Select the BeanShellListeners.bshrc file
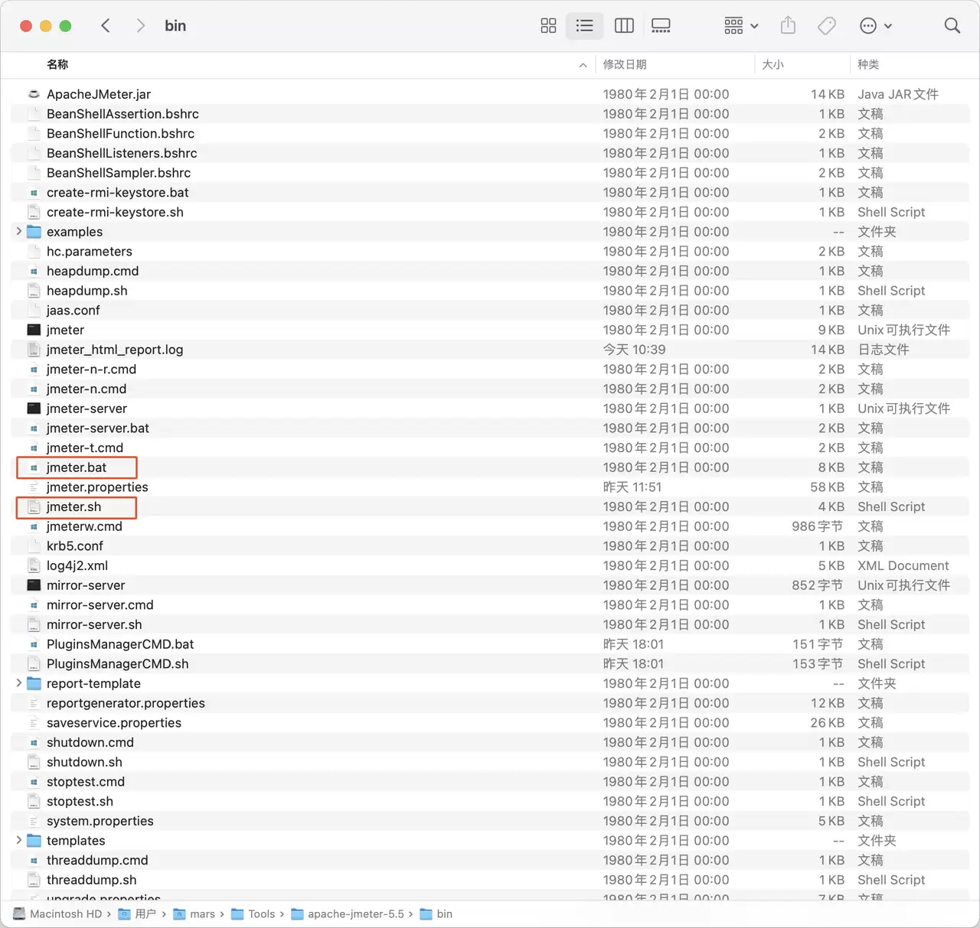Screen dimensions: 980x928 click(x=122, y=153)
